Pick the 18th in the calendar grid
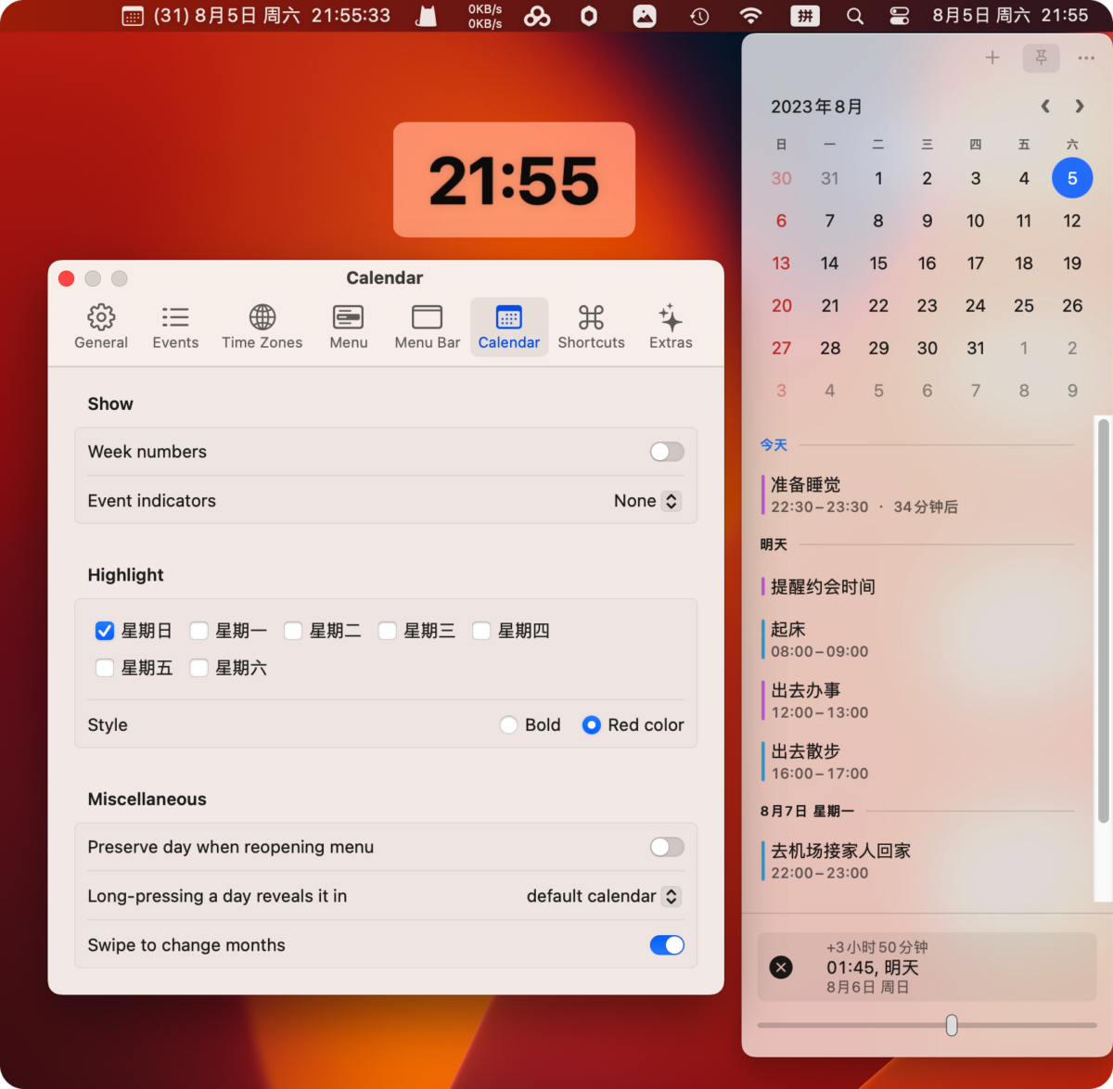The width and height of the screenshot is (1113, 1089). [1024, 263]
